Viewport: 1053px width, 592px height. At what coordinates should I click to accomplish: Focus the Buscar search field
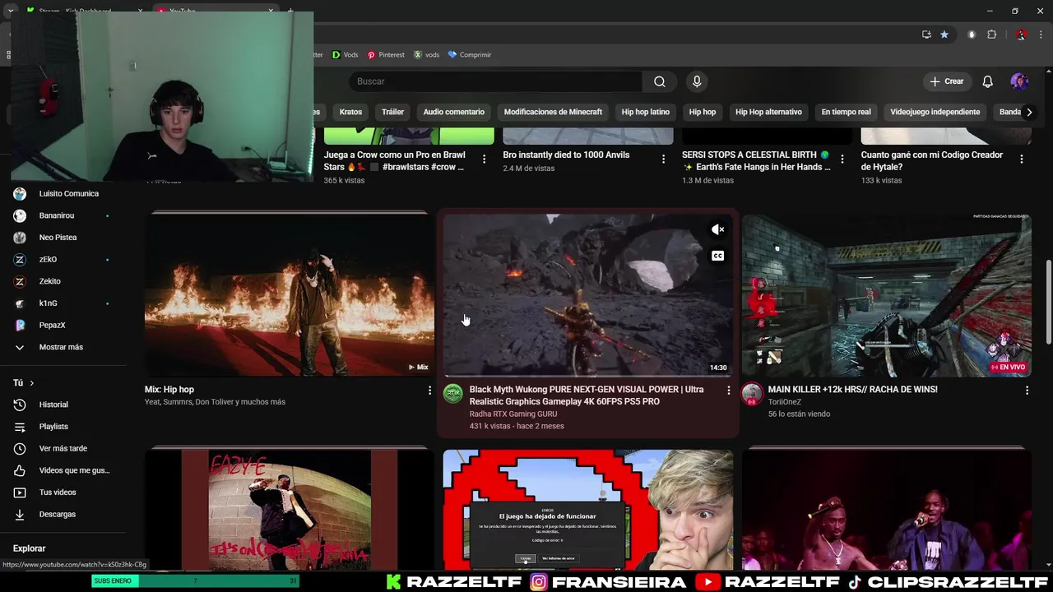tap(496, 81)
